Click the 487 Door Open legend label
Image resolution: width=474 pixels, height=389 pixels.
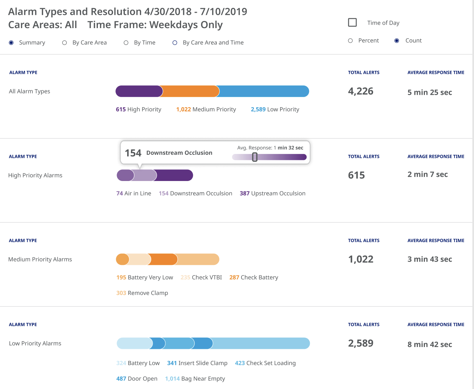click(x=137, y=379)
